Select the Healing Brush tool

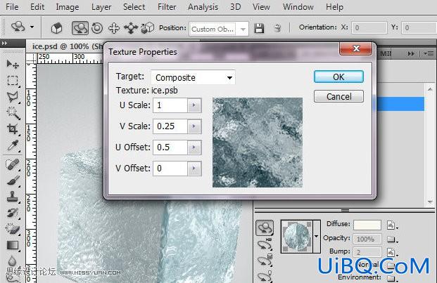[13, 164]
